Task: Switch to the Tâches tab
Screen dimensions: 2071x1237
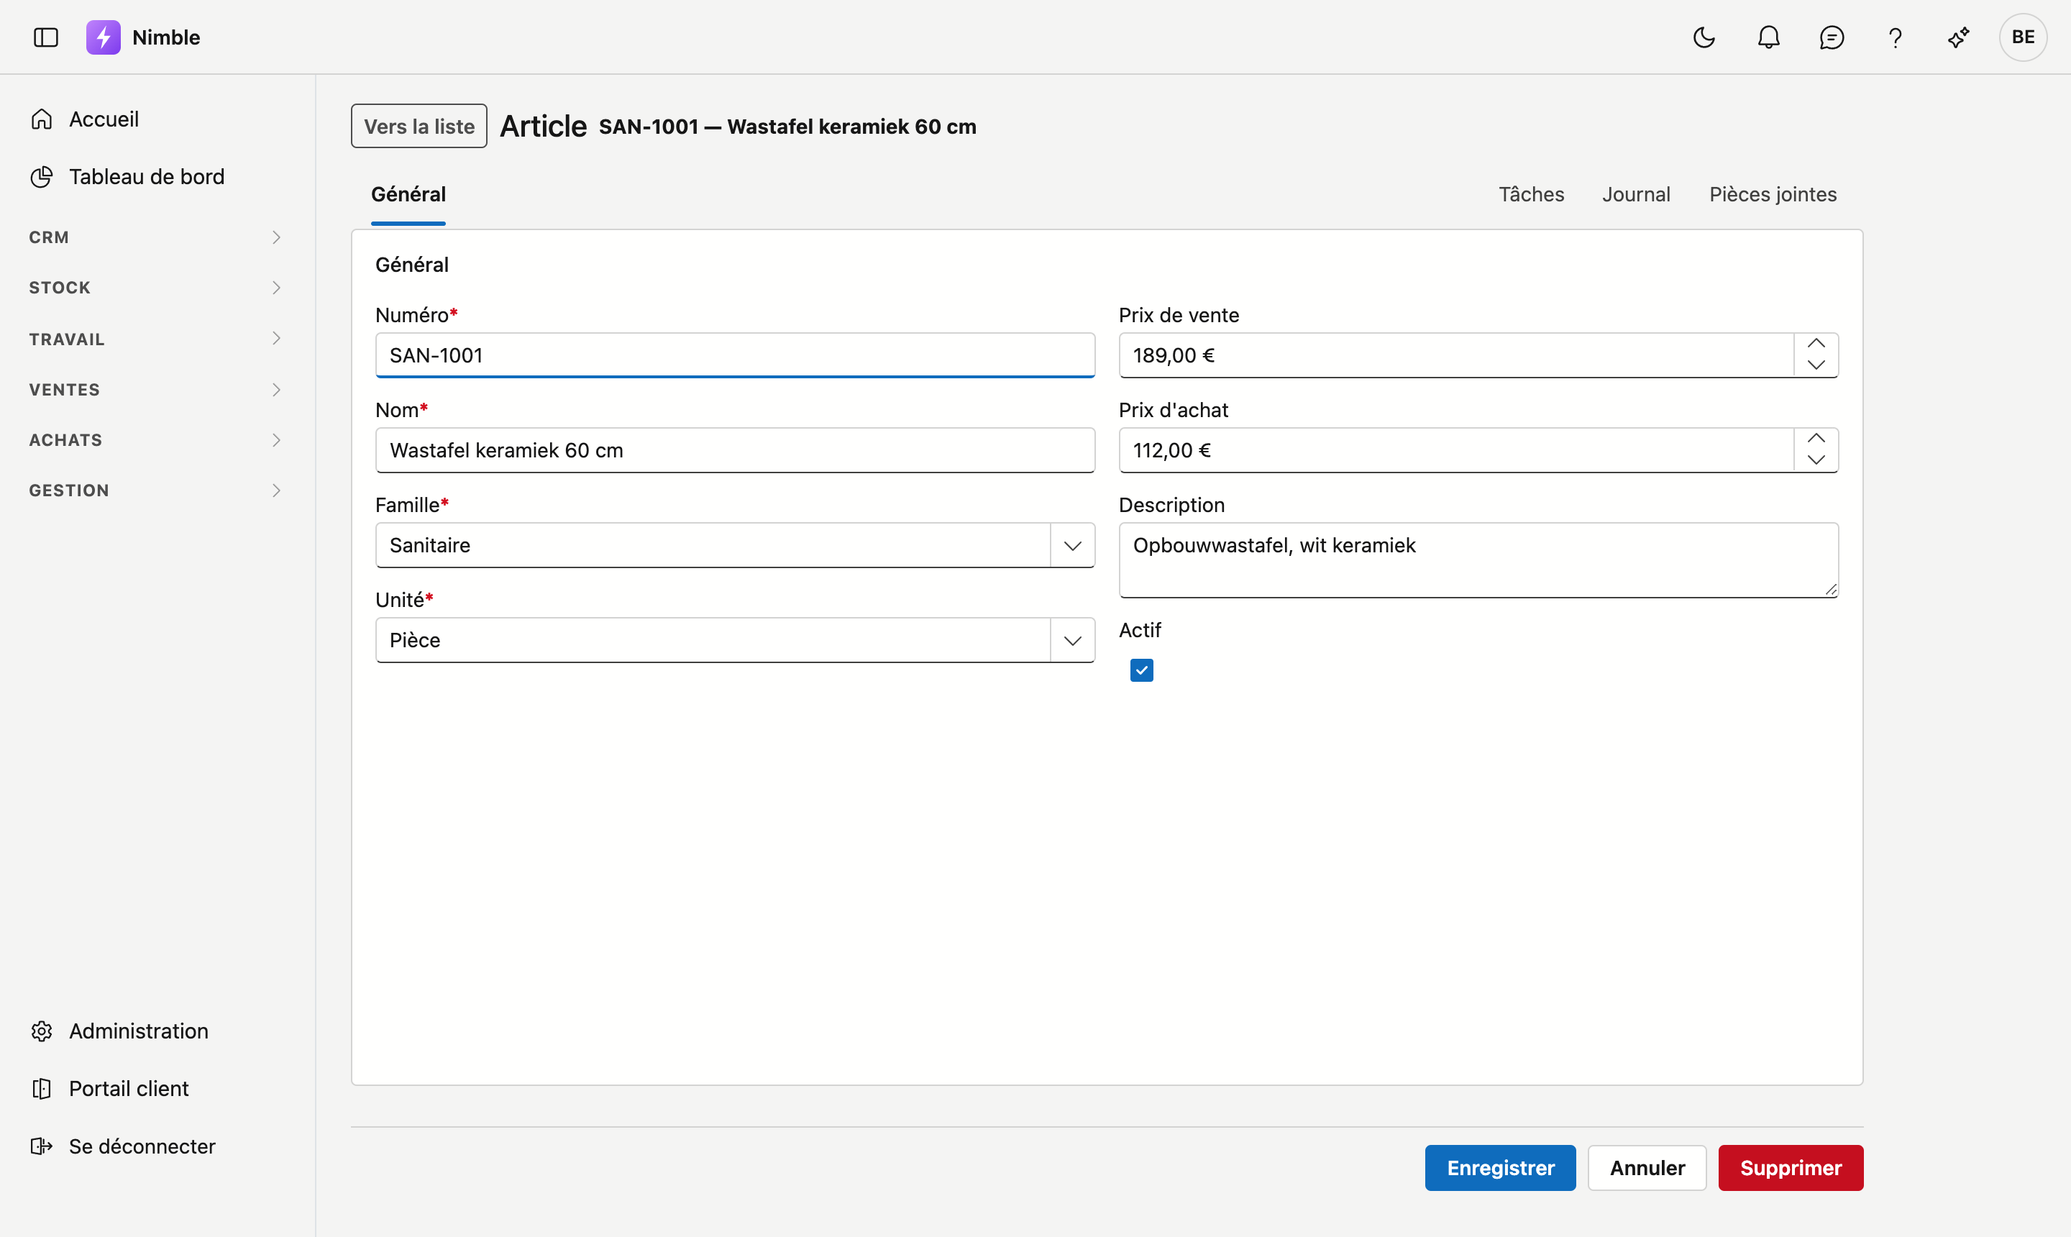Action: pos(1531,194)
